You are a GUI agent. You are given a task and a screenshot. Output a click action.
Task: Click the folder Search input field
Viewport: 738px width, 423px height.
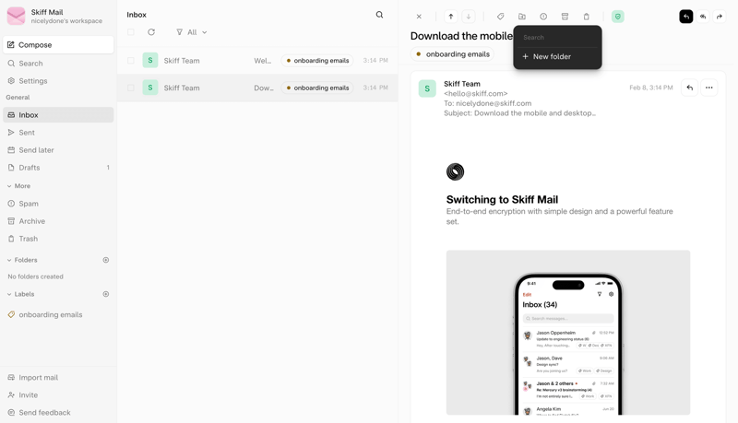coord(557,37)
